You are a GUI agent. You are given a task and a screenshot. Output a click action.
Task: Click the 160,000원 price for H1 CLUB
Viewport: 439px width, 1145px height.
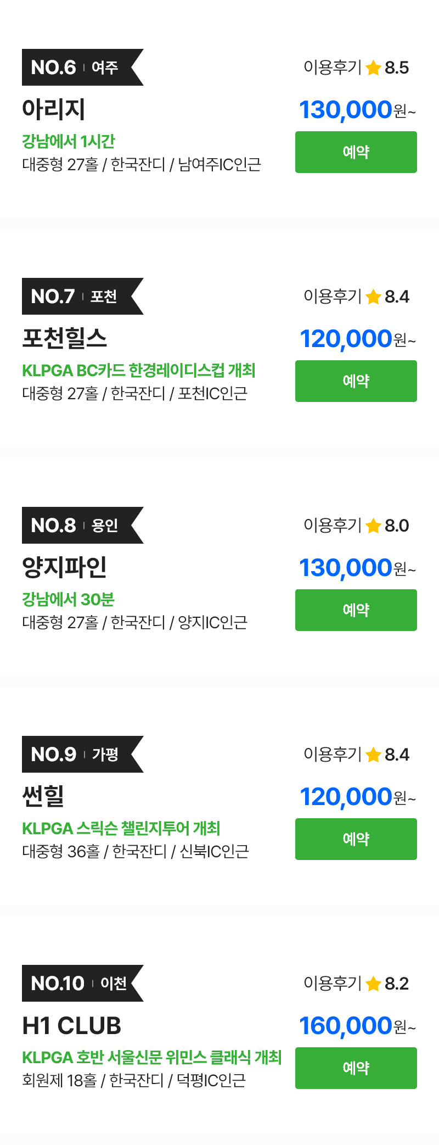point(356,1026)
